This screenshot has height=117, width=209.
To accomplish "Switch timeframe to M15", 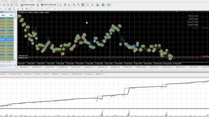I will click(42, 9).
